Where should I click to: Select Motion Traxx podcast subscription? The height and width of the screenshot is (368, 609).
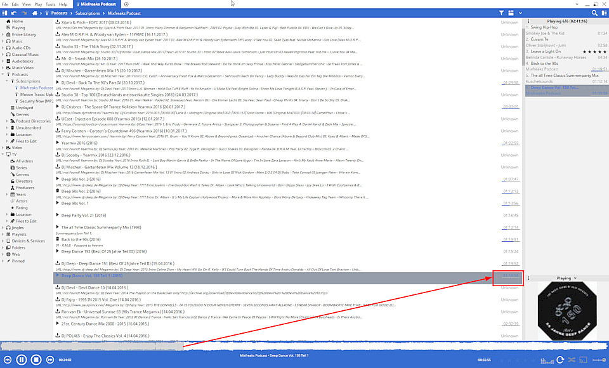(37, 94)
